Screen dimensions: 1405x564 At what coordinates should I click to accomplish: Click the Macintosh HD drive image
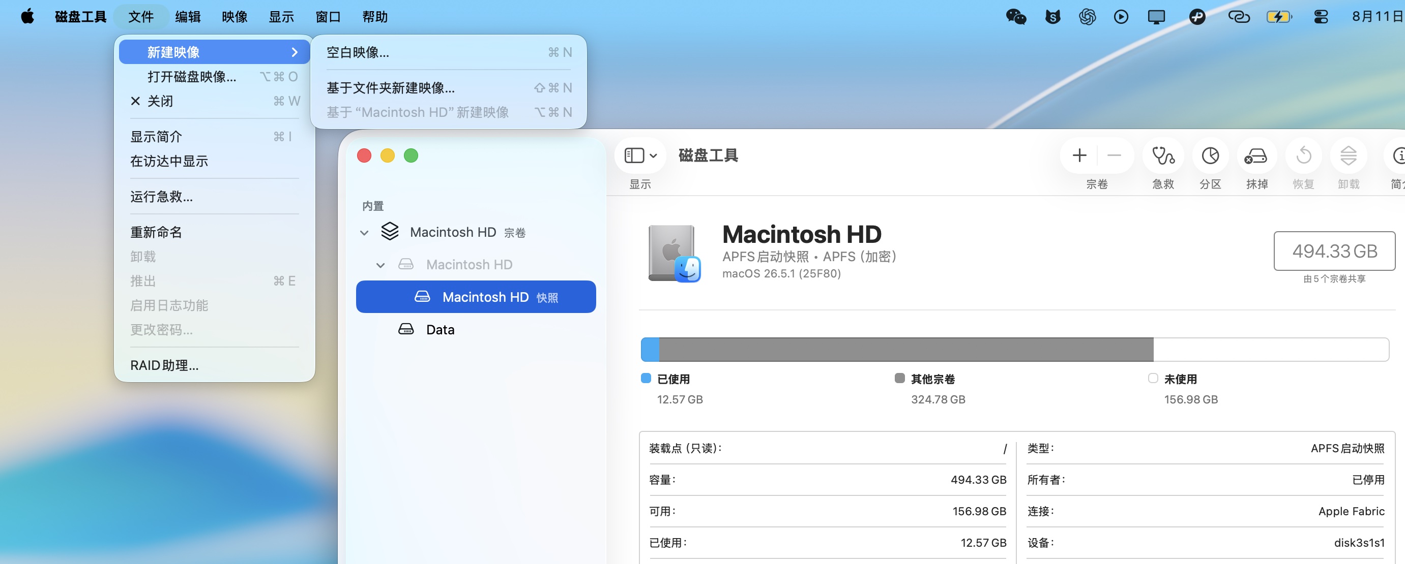click(674, 254)
